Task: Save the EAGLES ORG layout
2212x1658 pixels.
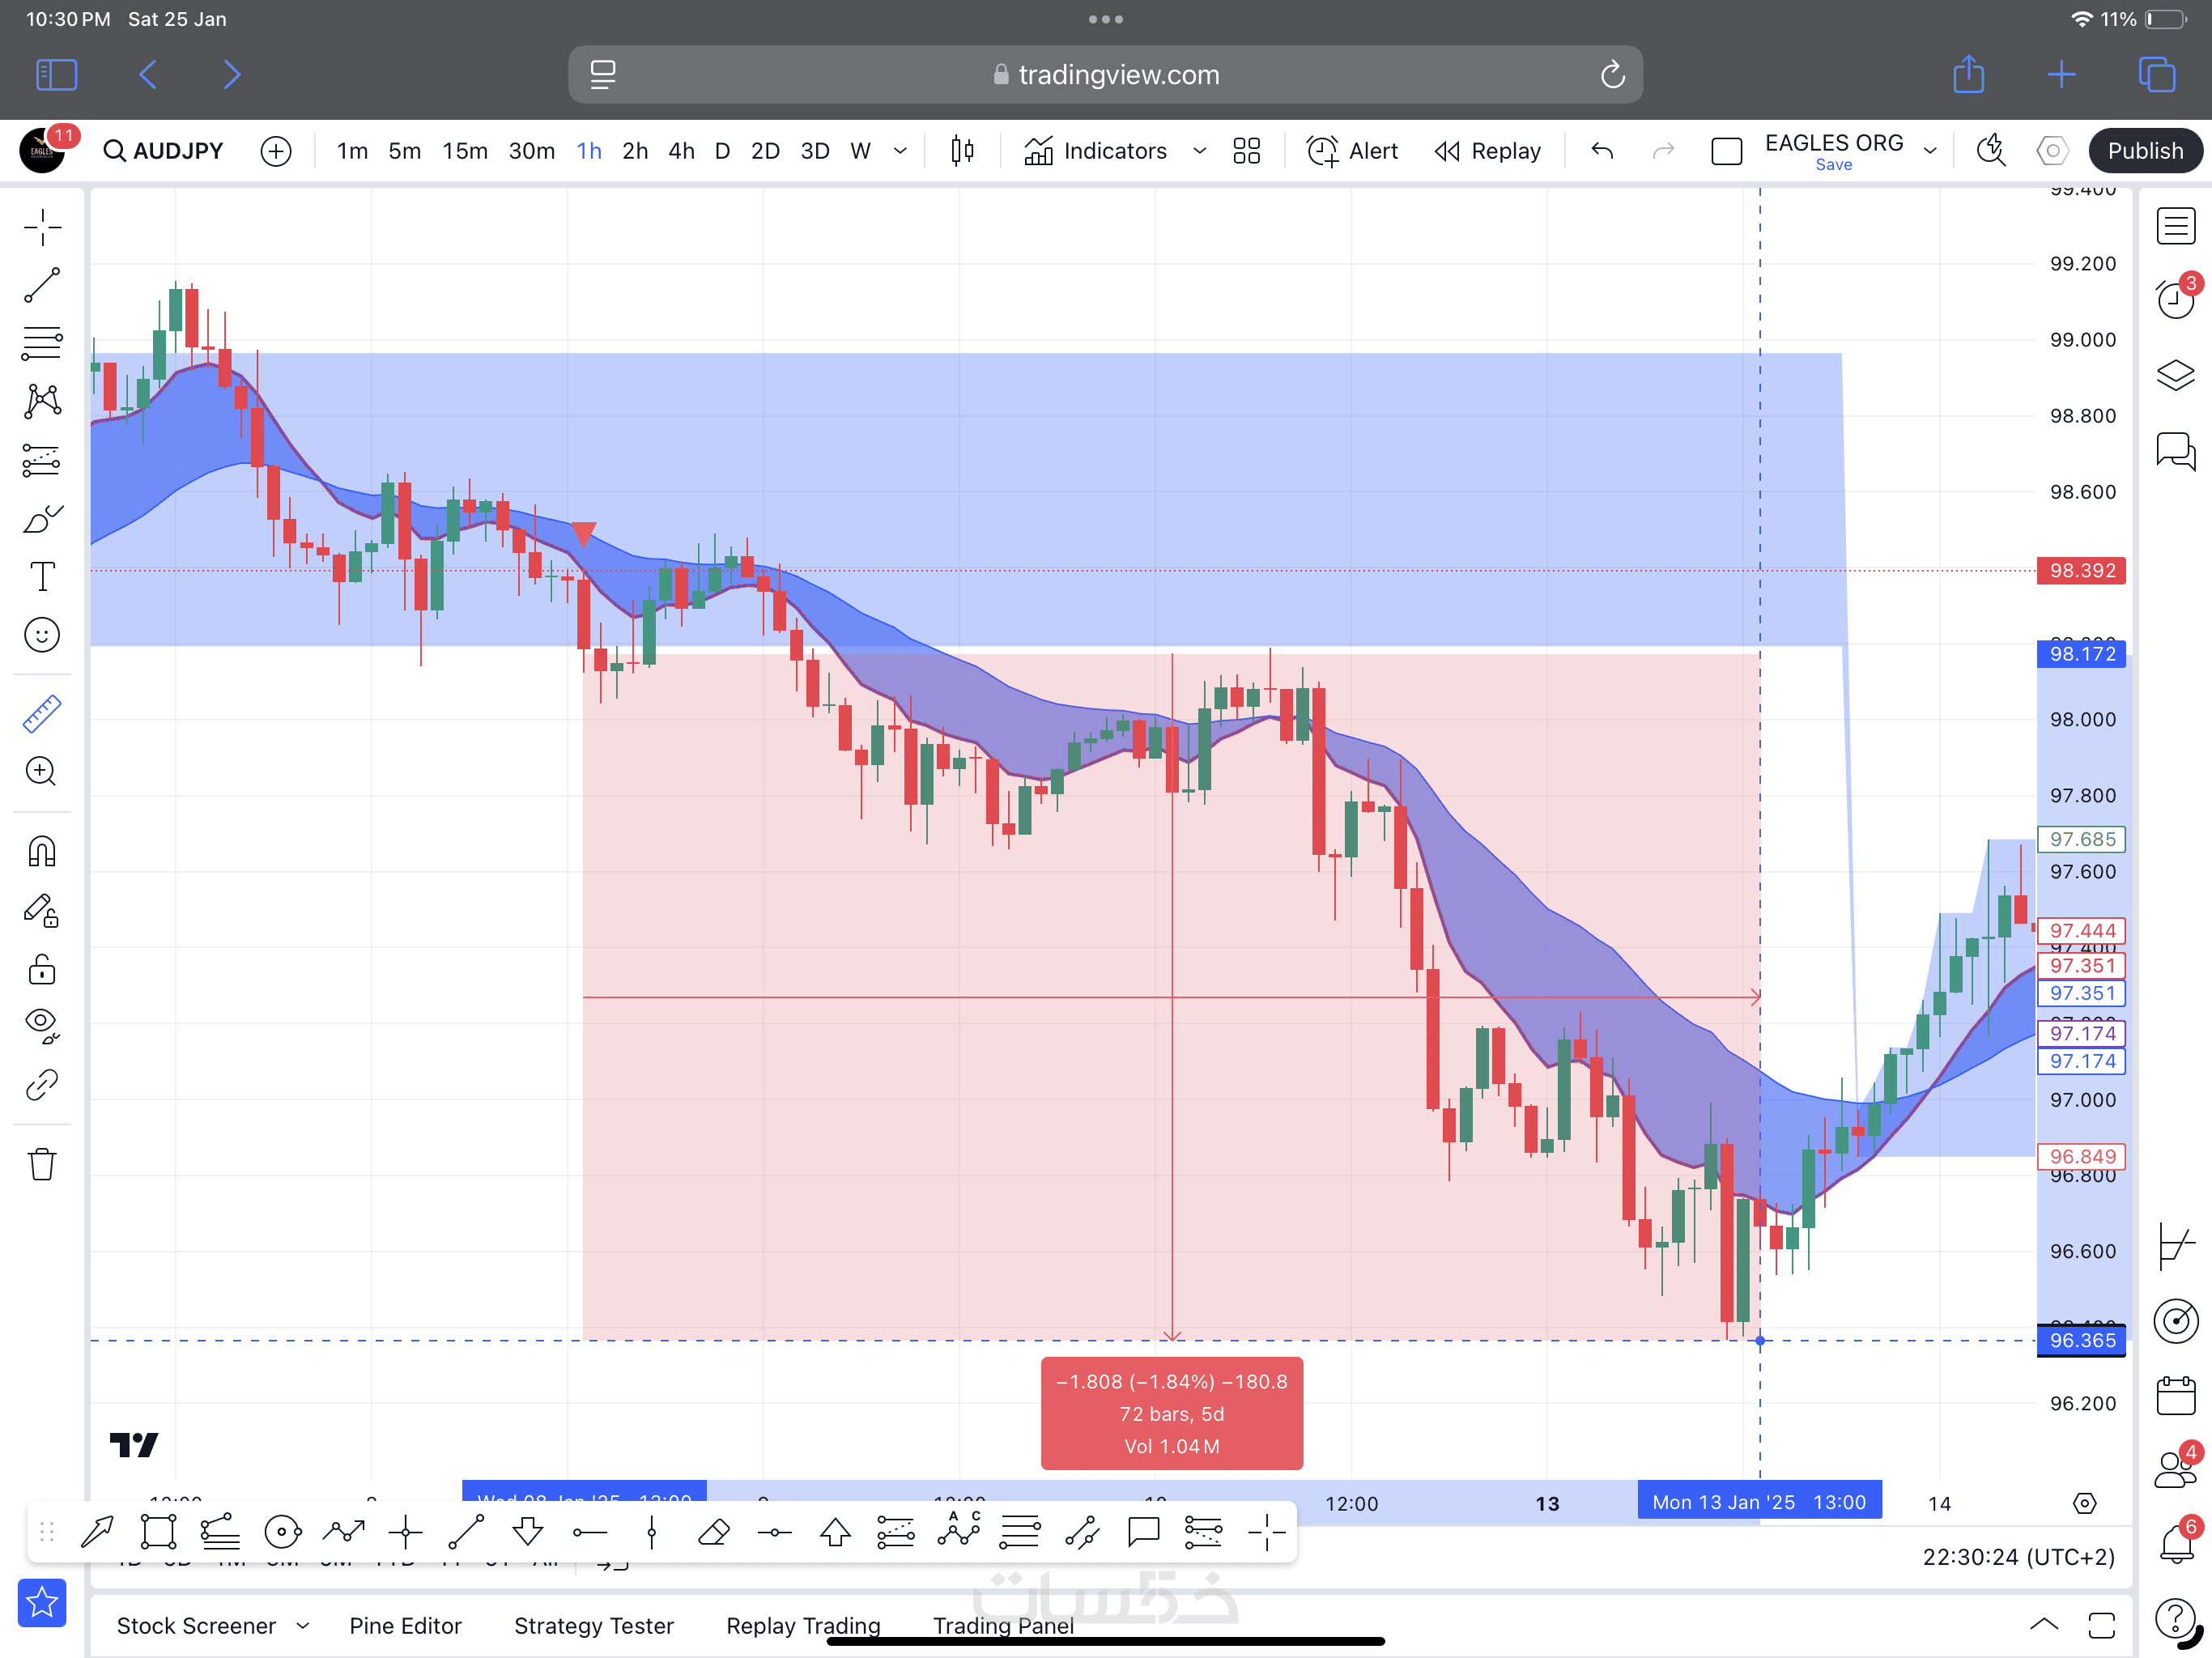Action: tap(1833, 166)
